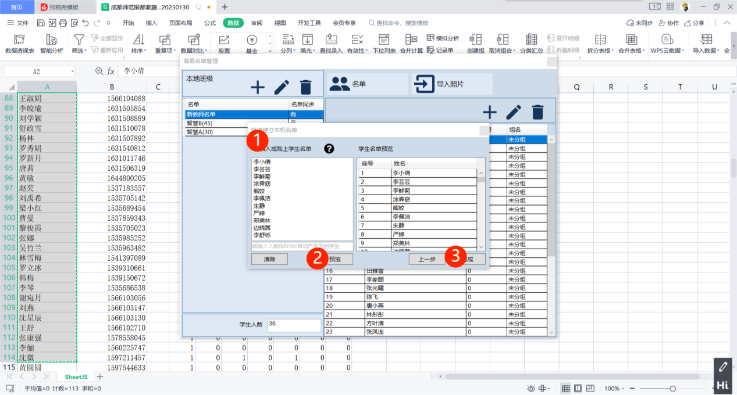This screenshot has height=395, width=737.
Task: Click the 学生人数 student count input field
Action: (294, 325)
